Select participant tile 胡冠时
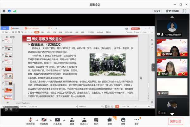Viewport: 190px width, 127px height. (172, 87)
